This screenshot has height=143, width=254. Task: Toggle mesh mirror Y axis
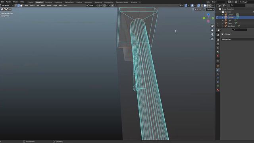(198, 10)
